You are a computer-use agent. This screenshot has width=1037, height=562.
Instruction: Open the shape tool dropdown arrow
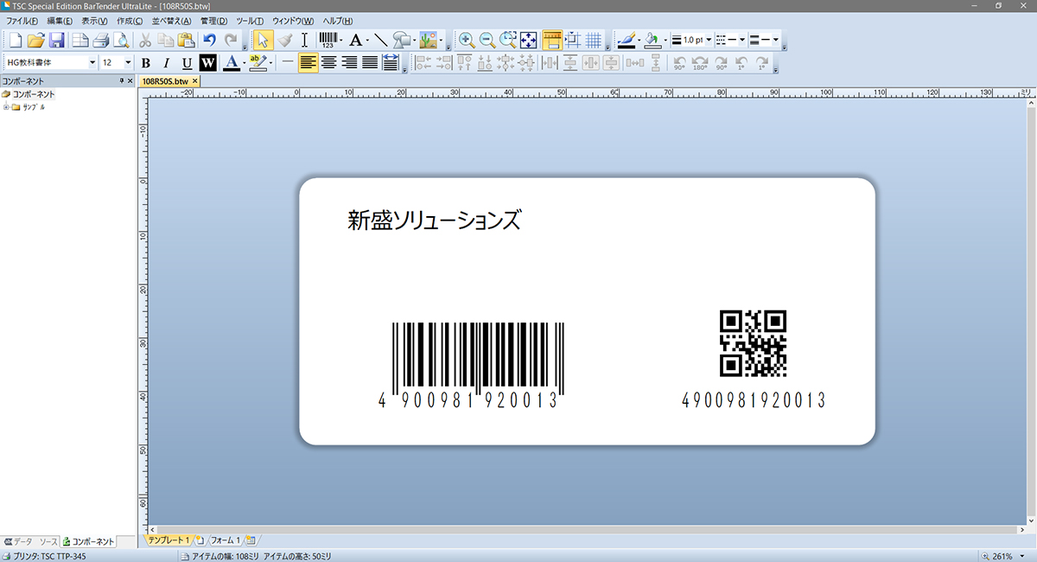click(x=414, y=40)
